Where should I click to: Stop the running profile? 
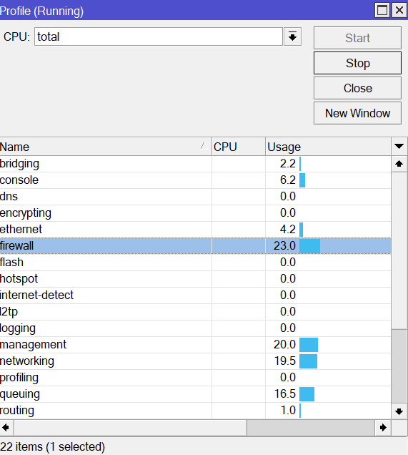[357, 63]
